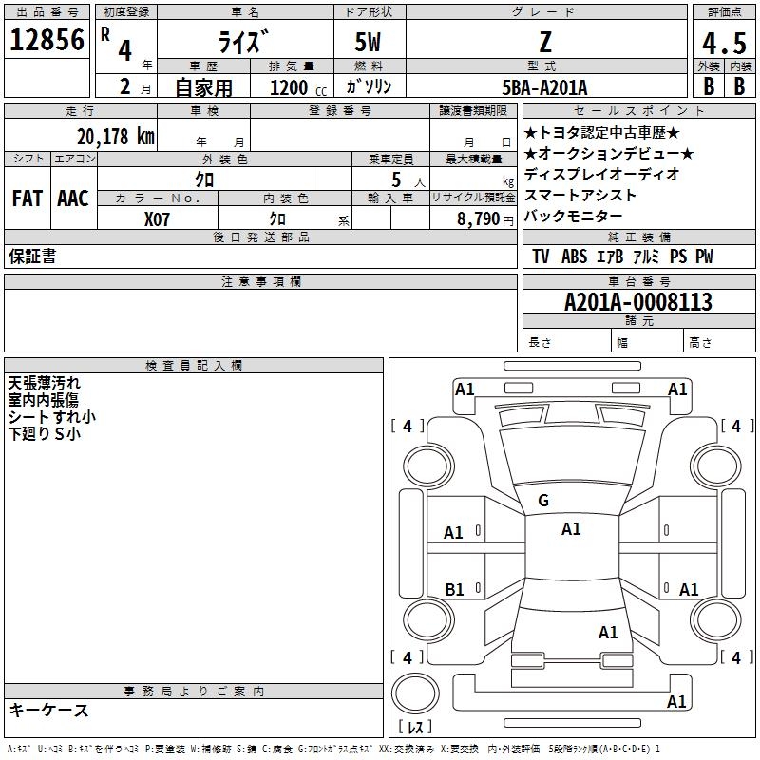Click the A1 mark on rear bumper corner
The width and height of the screenshot is (760, 760).
(x=676, y=701)
